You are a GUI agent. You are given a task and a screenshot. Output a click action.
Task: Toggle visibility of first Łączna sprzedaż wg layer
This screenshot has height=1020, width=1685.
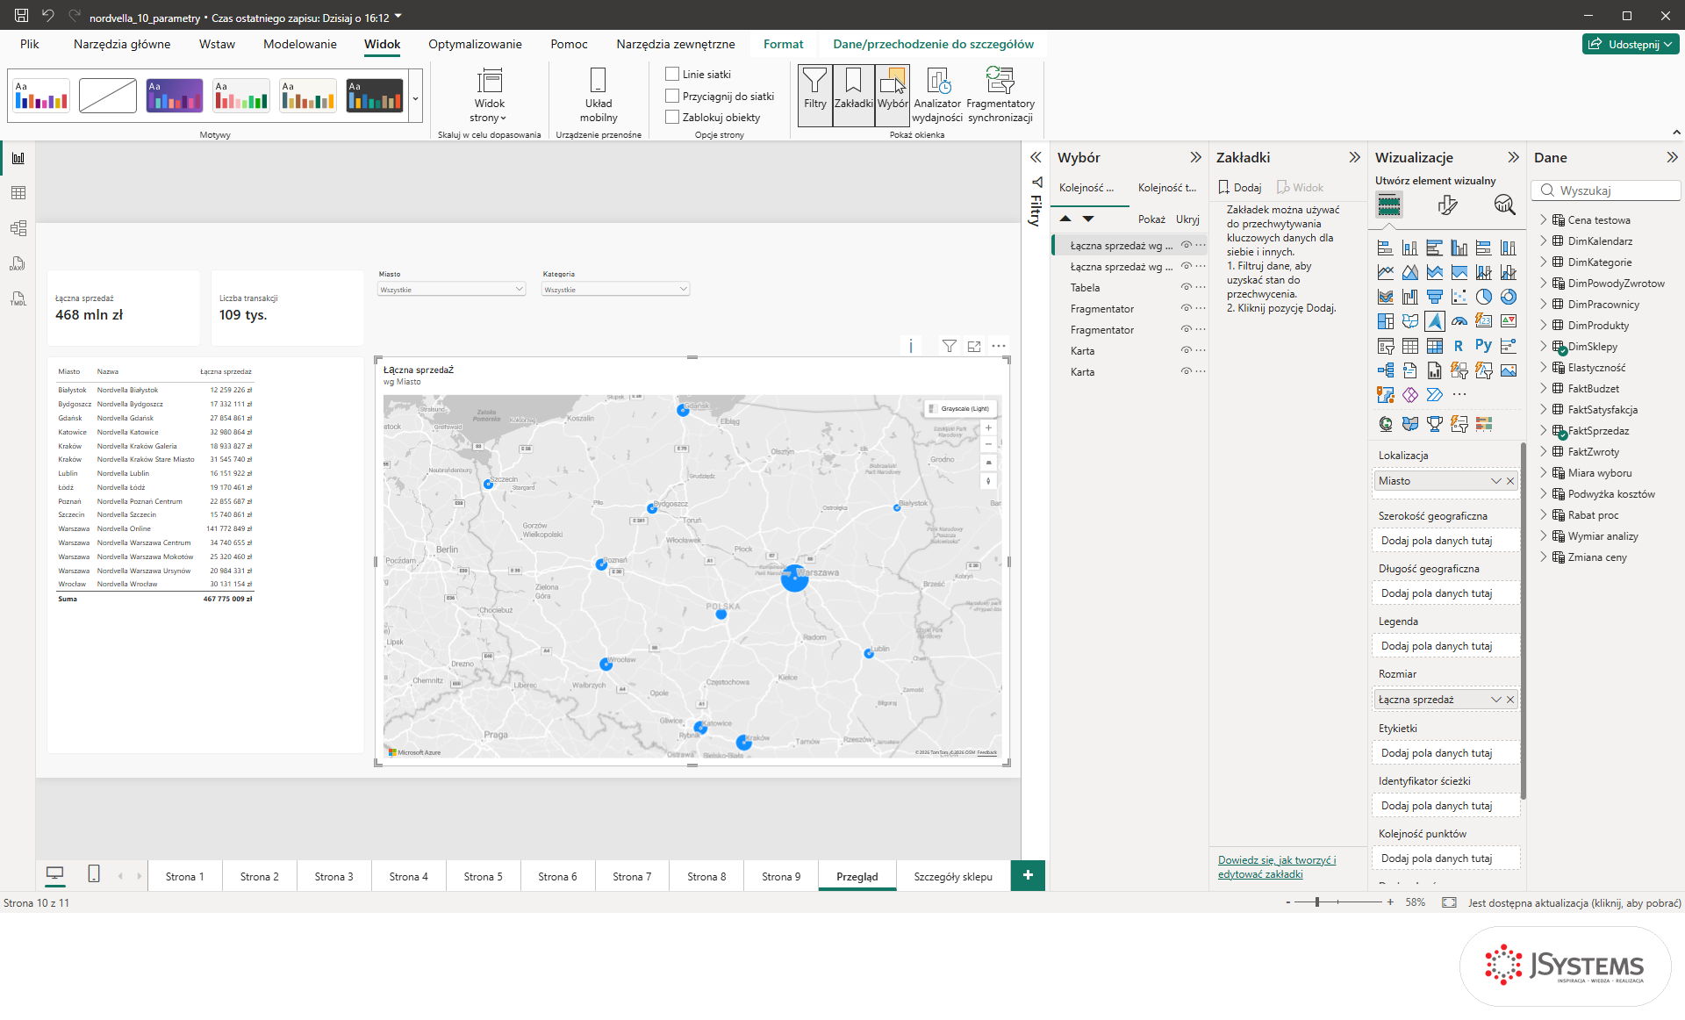click(x=1186, y=246)
